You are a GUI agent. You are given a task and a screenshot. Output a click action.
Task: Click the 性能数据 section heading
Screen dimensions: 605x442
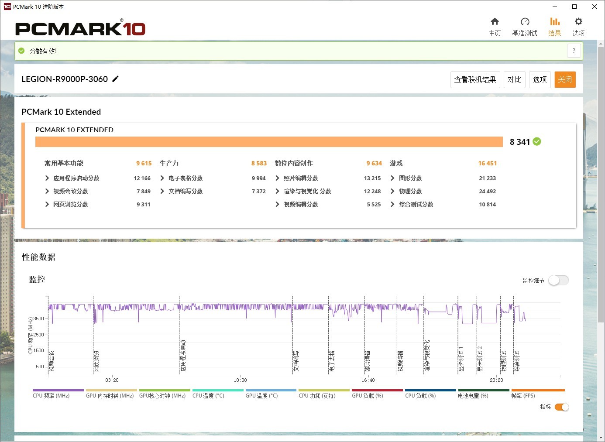coord(38,257)
